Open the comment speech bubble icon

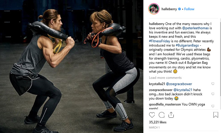tap(162, 115)
